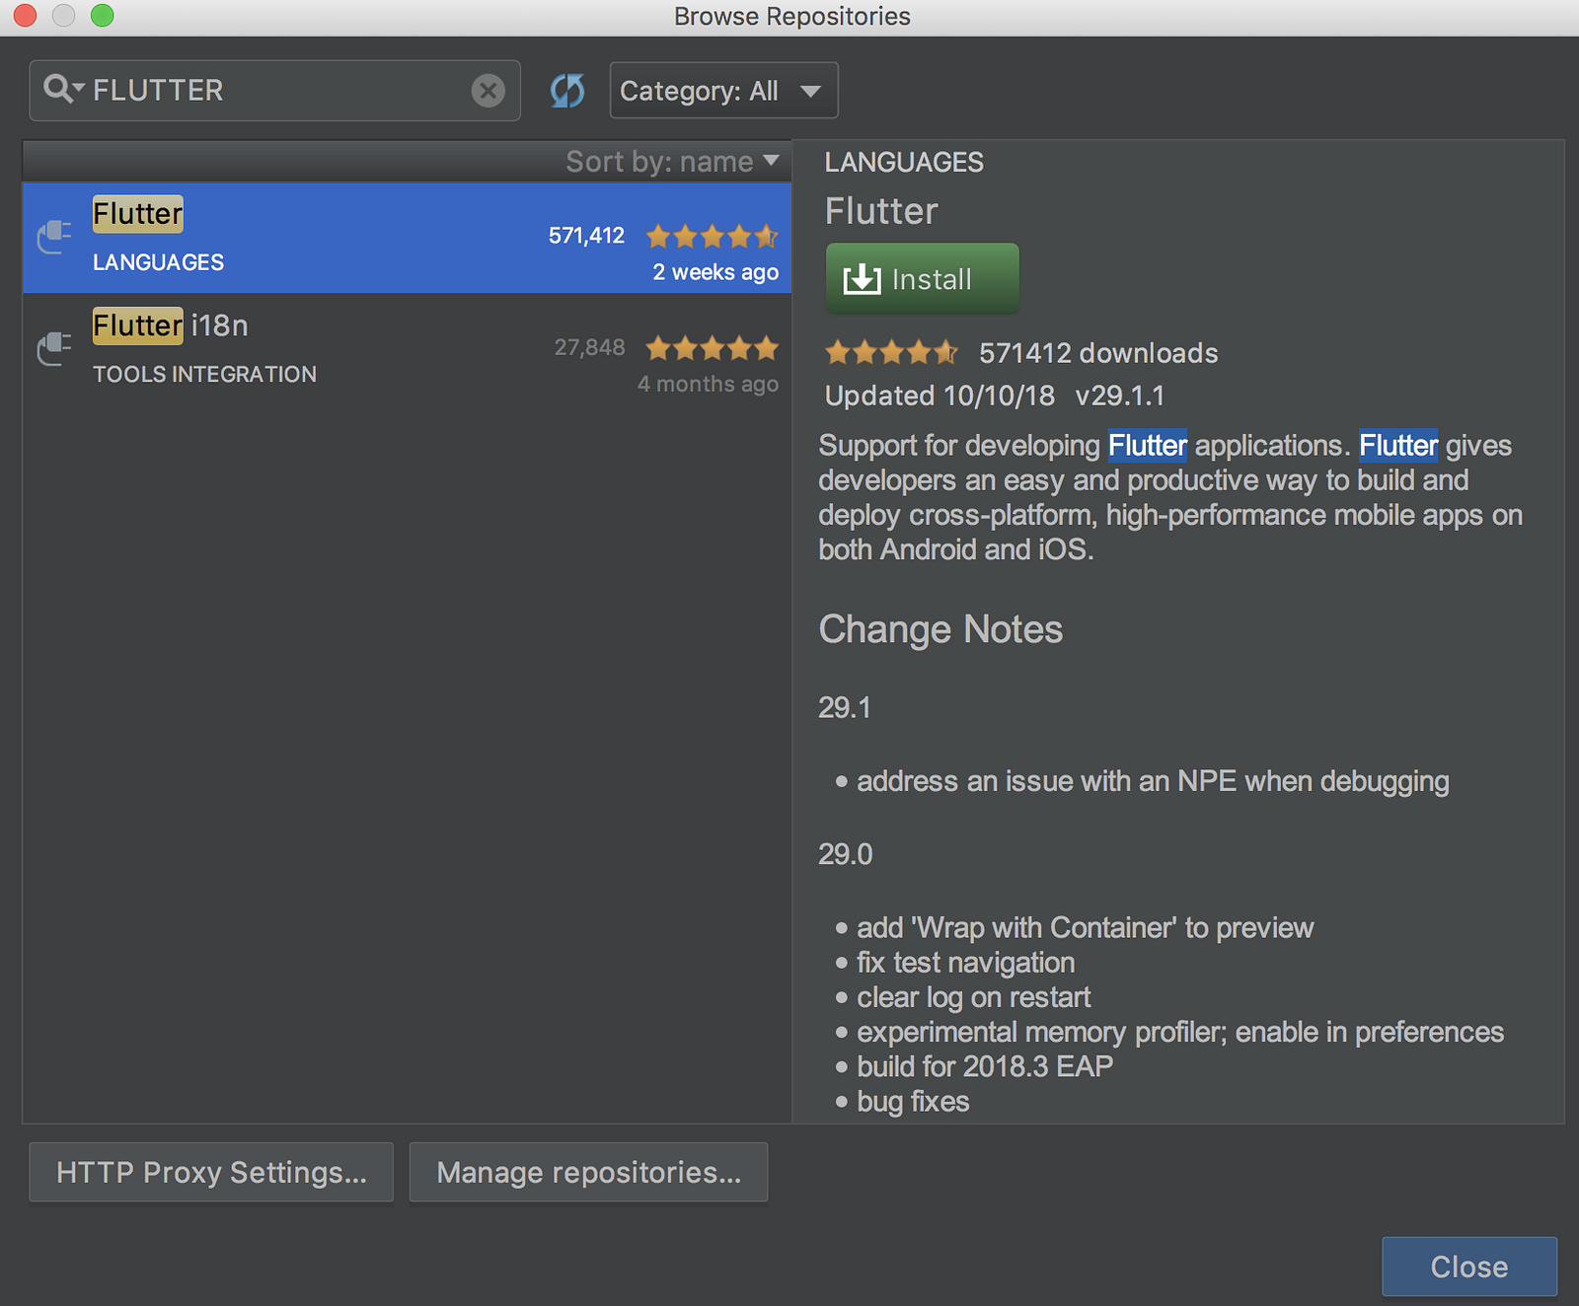This screenshot has height=1306, width=1579.
Task: Open the Sort by: name dropdown
Action: [672, 162]
